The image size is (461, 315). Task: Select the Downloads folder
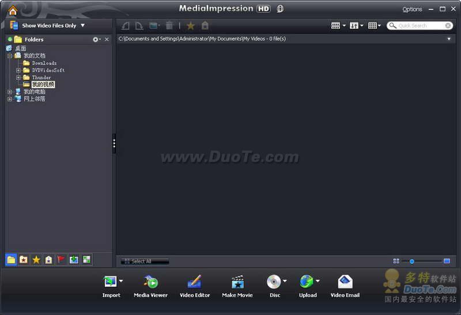click(x=44, y=63)
